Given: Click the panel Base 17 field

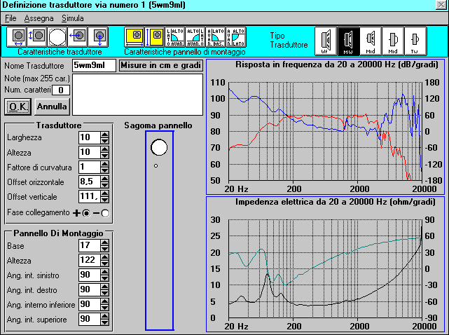Looking at the screenshot, I should coord(90,245).
